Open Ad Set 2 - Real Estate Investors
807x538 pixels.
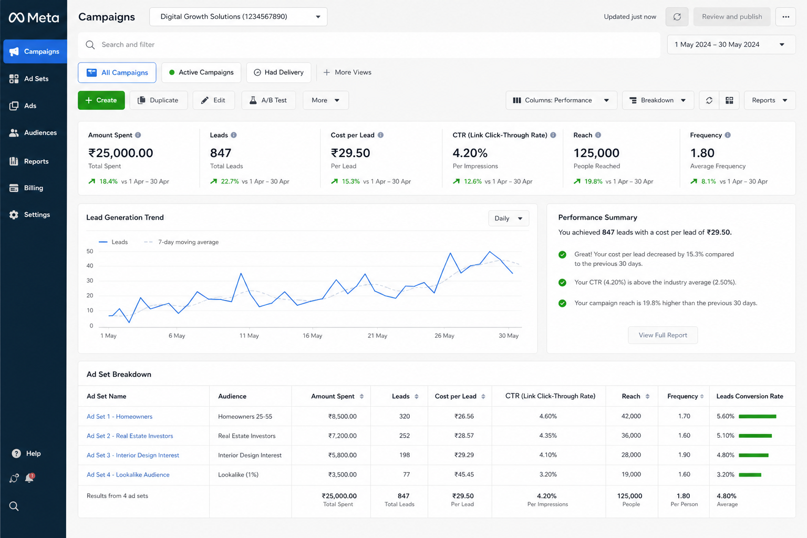click(x=130, y=436)
